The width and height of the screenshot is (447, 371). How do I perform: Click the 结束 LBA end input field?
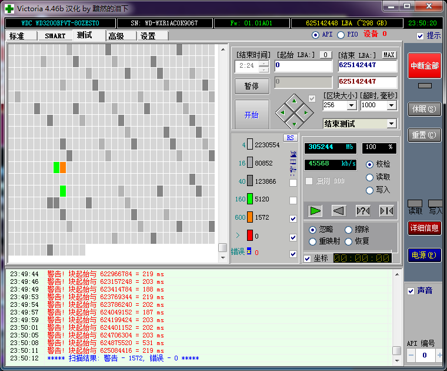click(x=367, y=66)
